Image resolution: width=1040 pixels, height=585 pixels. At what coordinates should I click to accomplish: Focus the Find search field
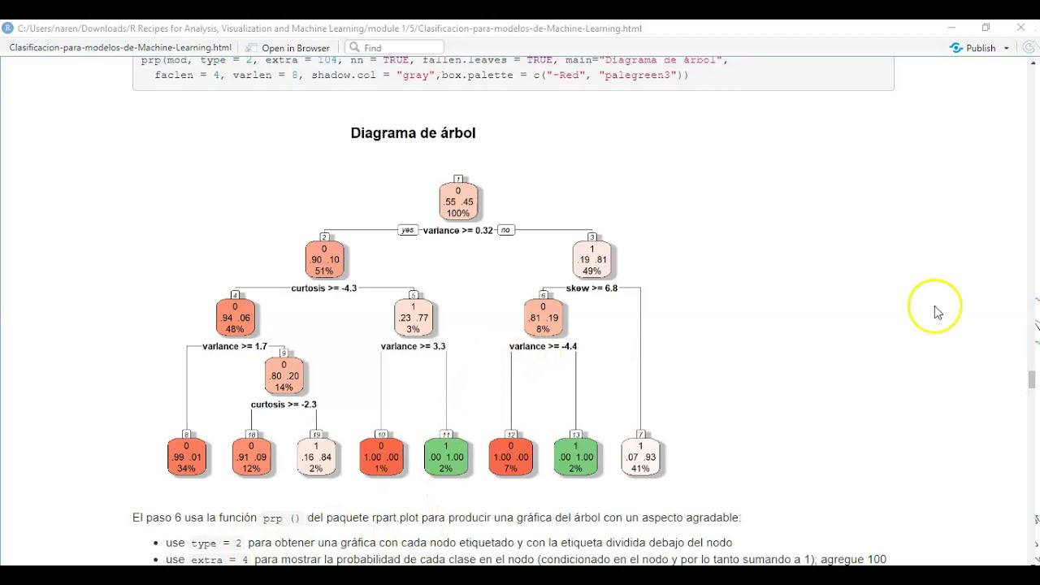coord(394,48)
